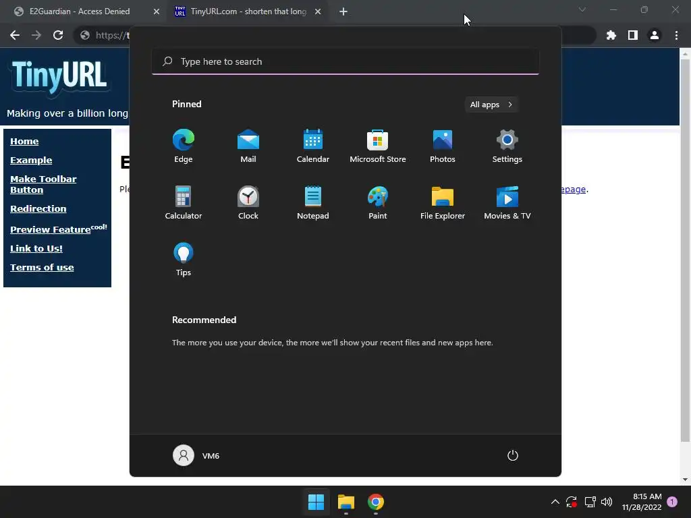Switch to Chrome from the taskbar
Screen dimensions: 691x518
click(x=376, y=502)
